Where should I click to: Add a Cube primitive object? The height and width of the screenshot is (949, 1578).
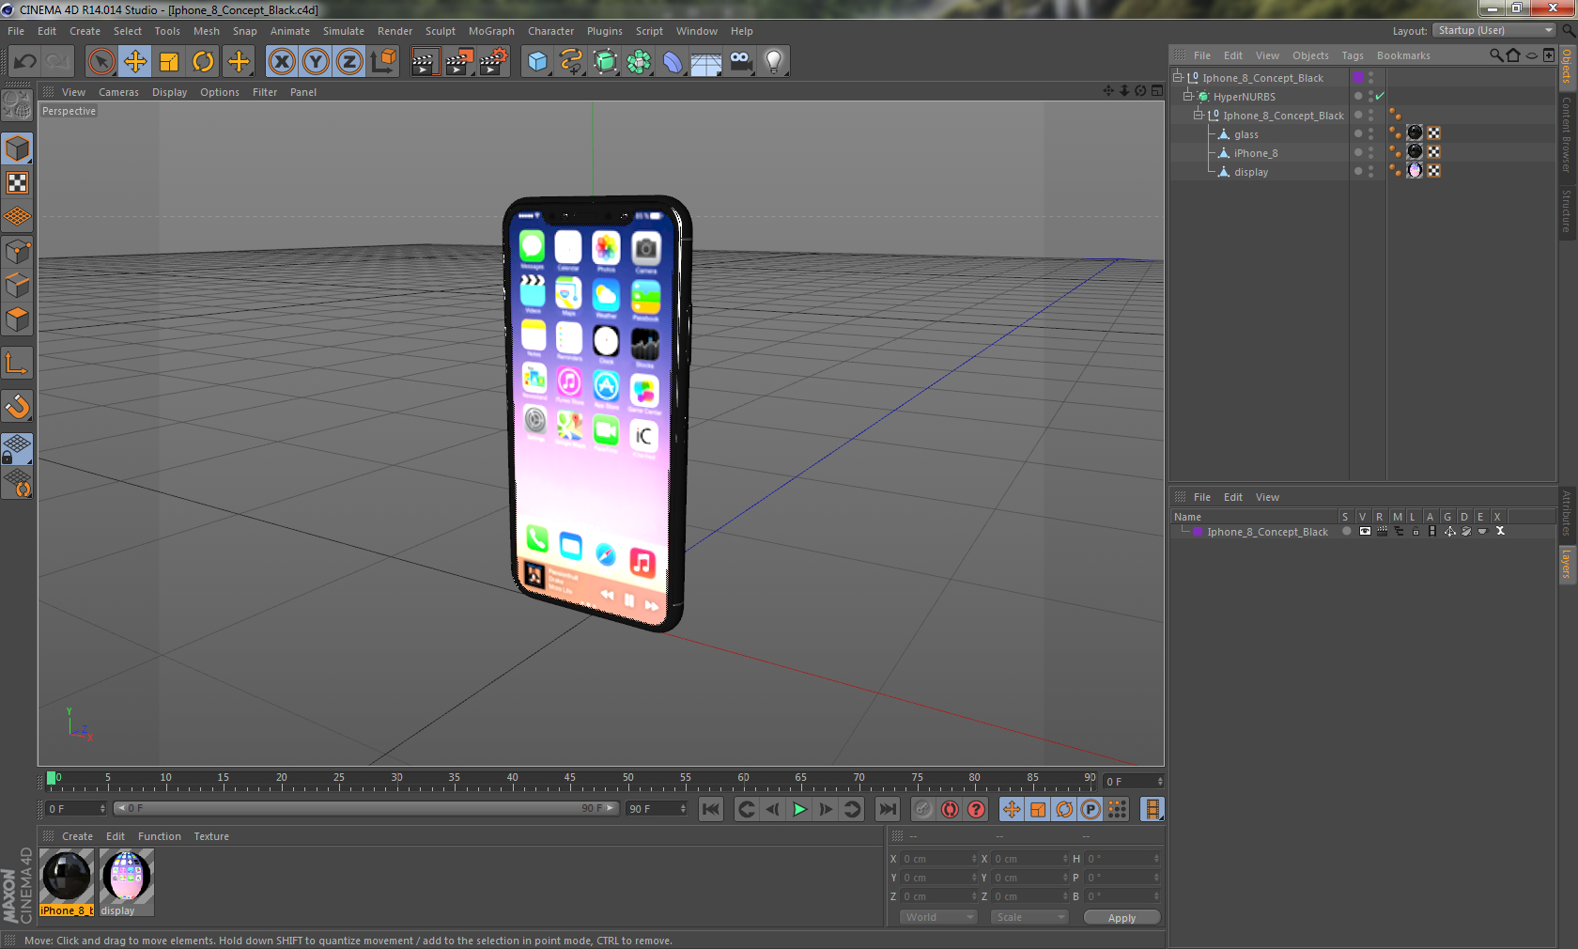click(x=537, y=62)
